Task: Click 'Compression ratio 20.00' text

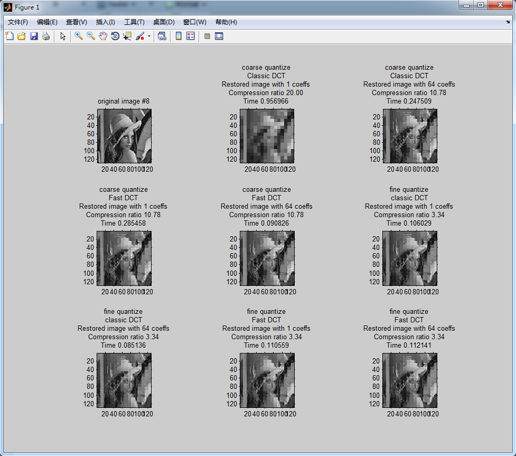Action: [266, 93]
